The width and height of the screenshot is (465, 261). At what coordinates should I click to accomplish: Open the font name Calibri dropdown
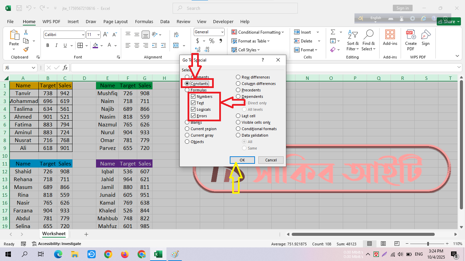click(x=83, y=35)
